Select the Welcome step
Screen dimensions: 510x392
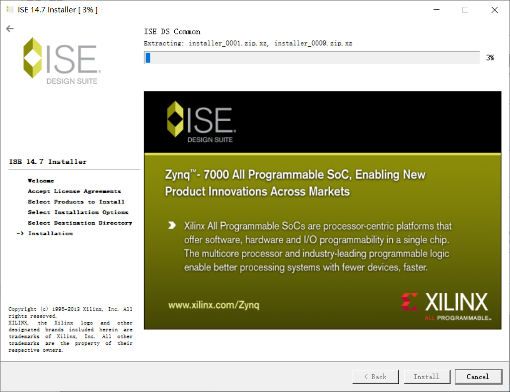tap(41, 181)
